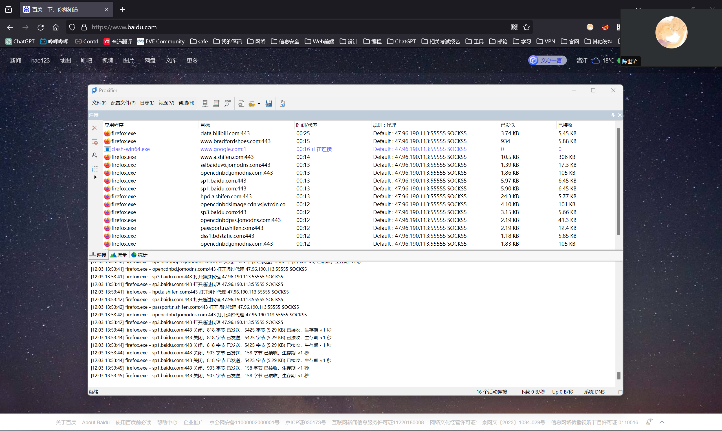The height and width of the screenshot is (431, 722).
Task: Click the list view sidebar icon
Action: tap(94, 169)
